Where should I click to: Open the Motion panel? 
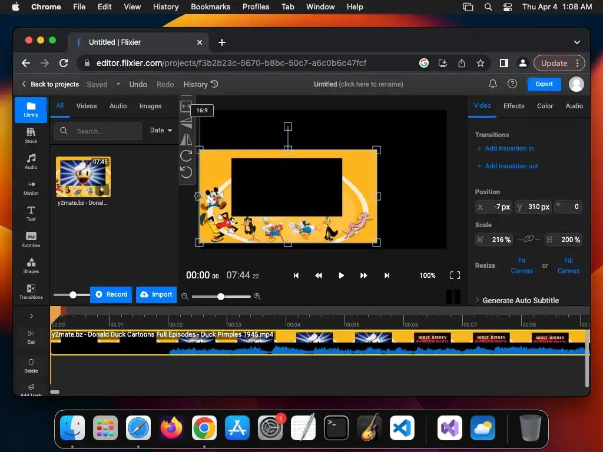click(31, 188)
